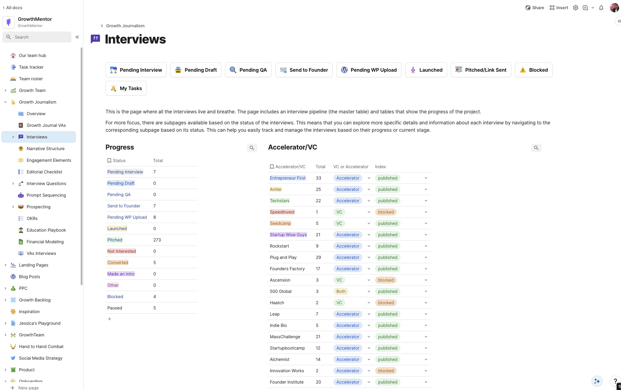Open VC or Accelerator dropdown for Antler

pyautogui.click(x=369, y=189)
